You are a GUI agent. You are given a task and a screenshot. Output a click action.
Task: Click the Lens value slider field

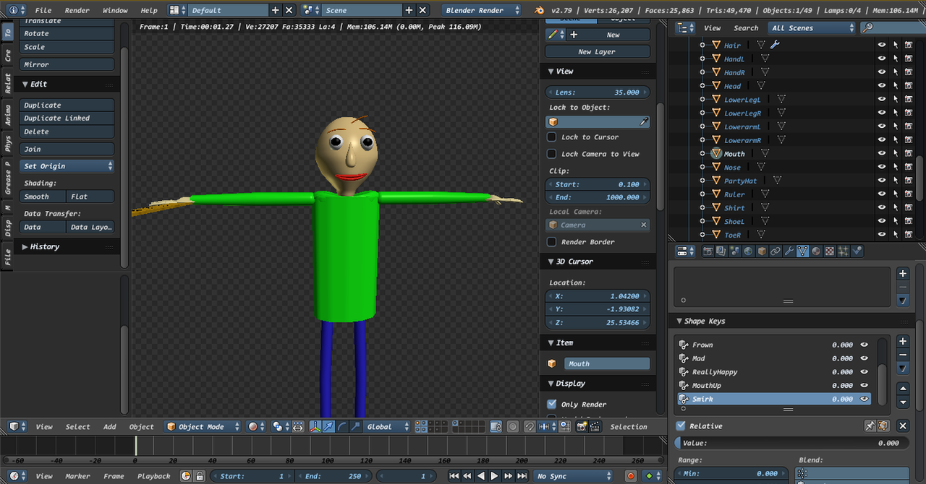[x=598, y=92]
